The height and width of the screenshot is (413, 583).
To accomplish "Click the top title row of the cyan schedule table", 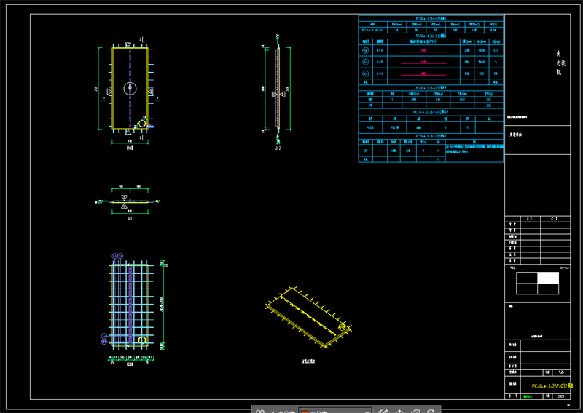I will coord(431,18).
